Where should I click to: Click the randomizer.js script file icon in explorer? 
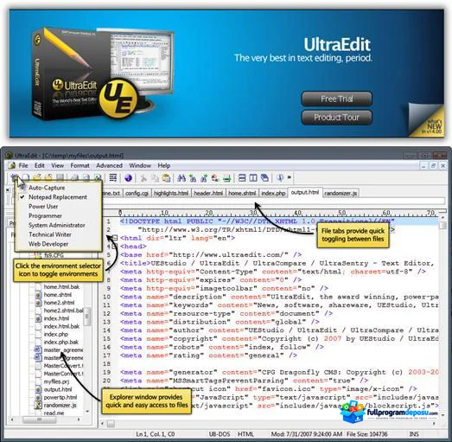click(38, 405)
